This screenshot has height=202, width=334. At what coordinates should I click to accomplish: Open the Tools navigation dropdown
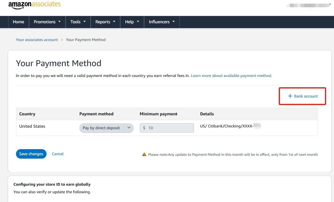tap(78, 22)
